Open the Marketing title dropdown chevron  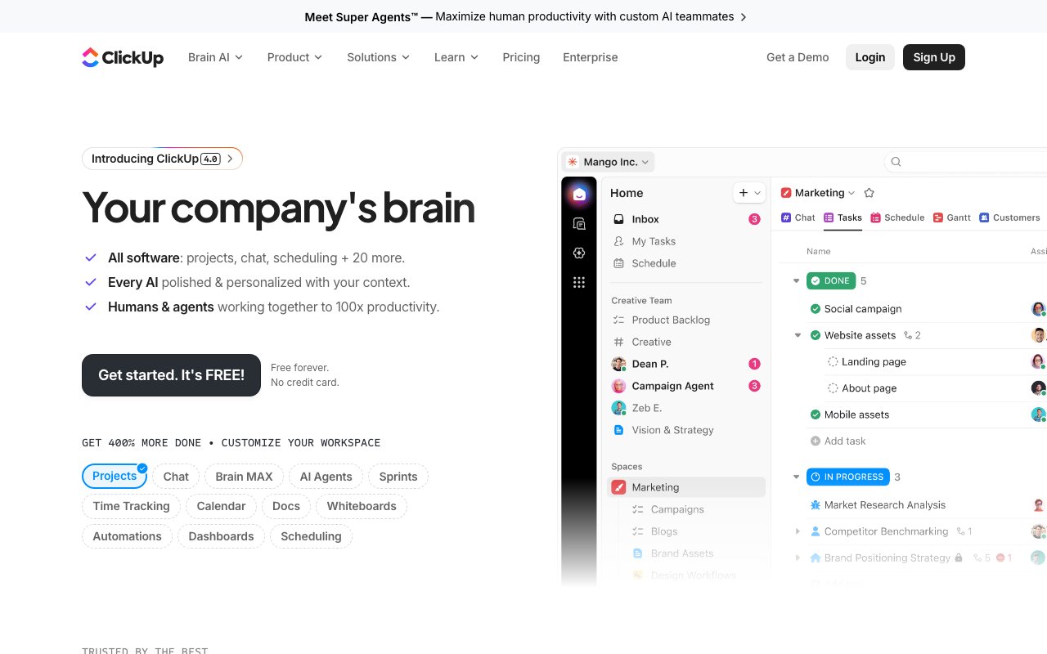pos(852,193)
